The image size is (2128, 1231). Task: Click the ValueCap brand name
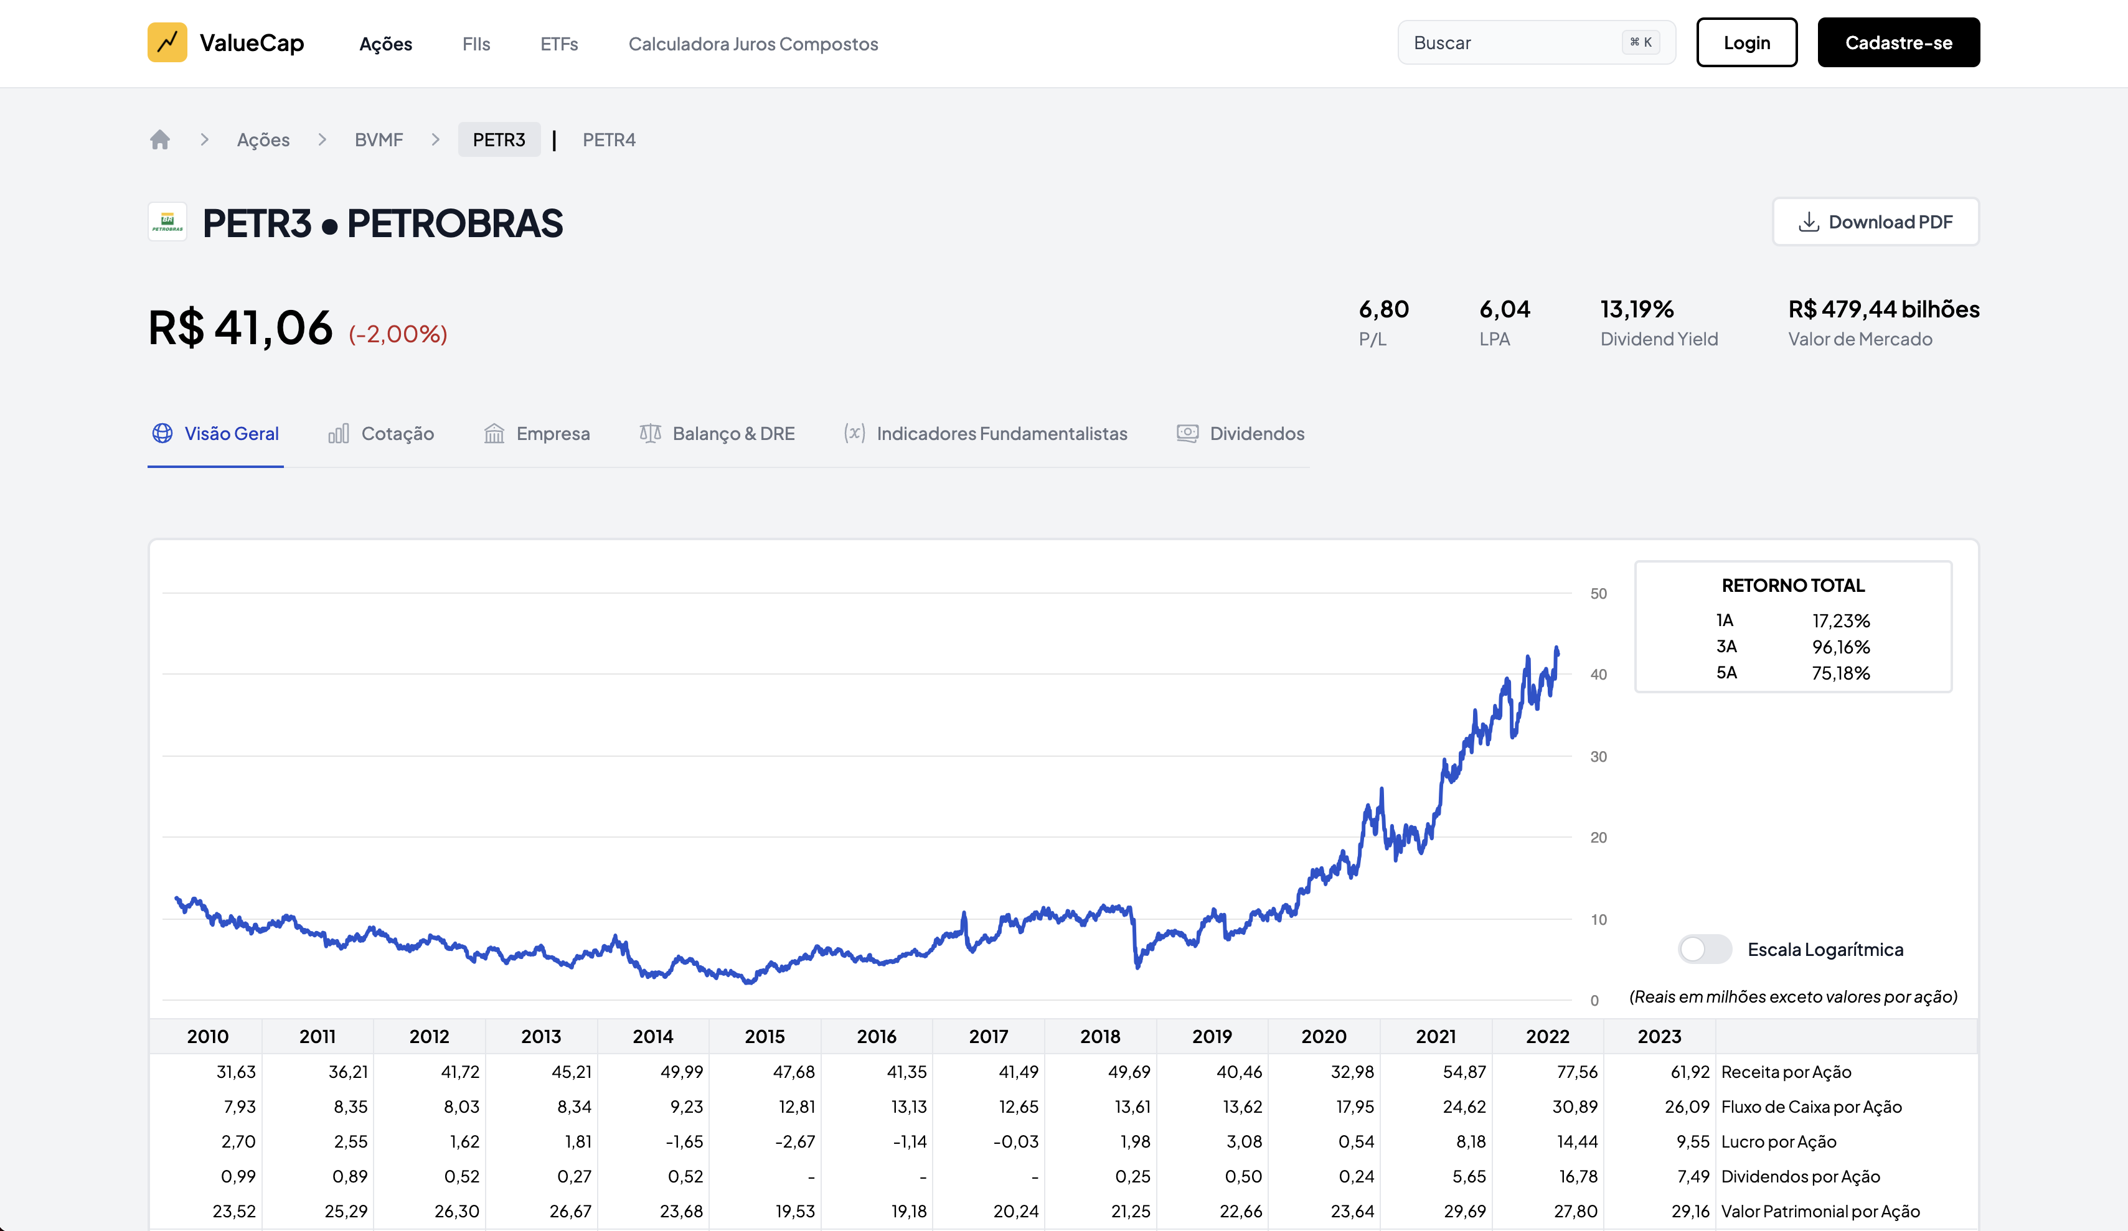click(x=252, y=42)
